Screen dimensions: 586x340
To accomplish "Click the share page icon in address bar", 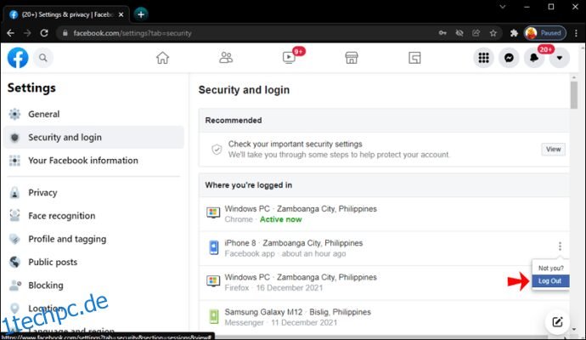I will 476,33.
